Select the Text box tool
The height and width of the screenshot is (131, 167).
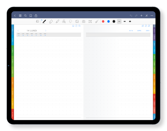[90, 21]
